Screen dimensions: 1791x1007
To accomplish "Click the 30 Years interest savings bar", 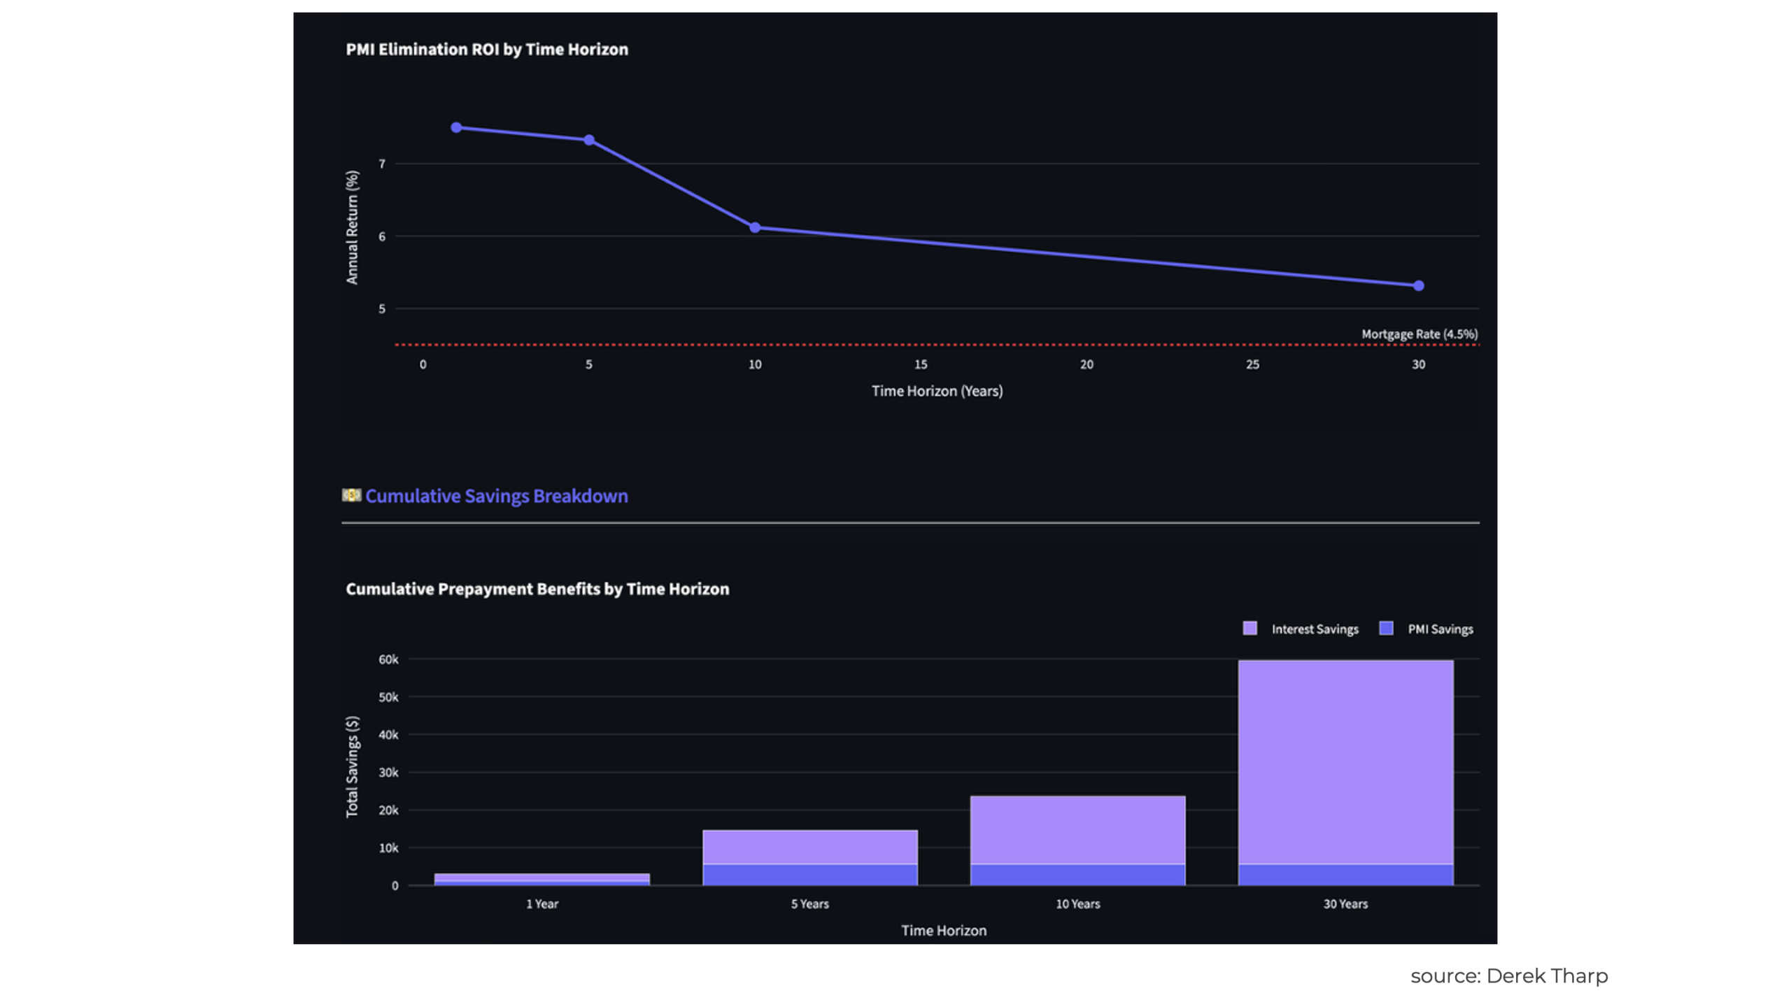I will tap(1345, 761).
